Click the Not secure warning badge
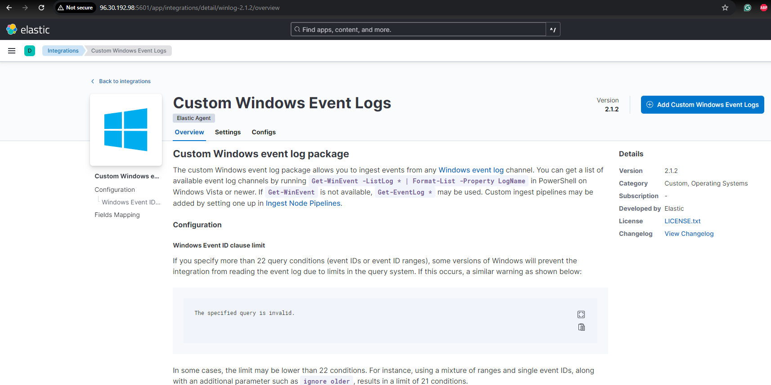Screen dimensions: 771x385 point(75,8)
